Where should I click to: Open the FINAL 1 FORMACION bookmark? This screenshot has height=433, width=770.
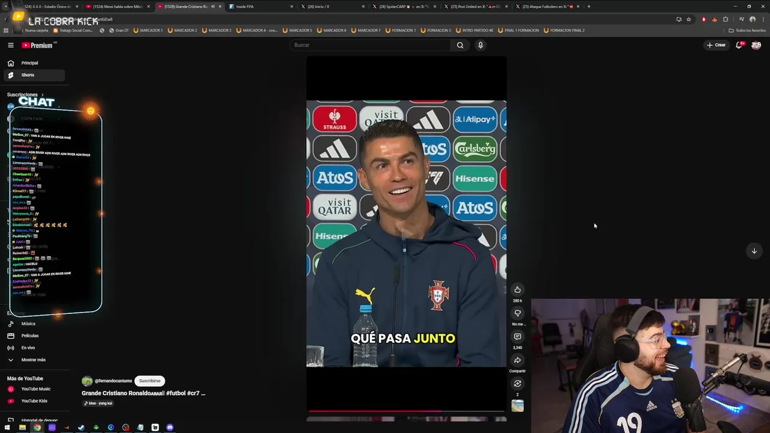point(519,30)
